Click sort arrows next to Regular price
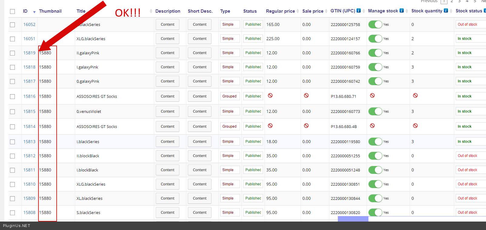The height and width of the screenshot is (230, 486). point(298,11)
